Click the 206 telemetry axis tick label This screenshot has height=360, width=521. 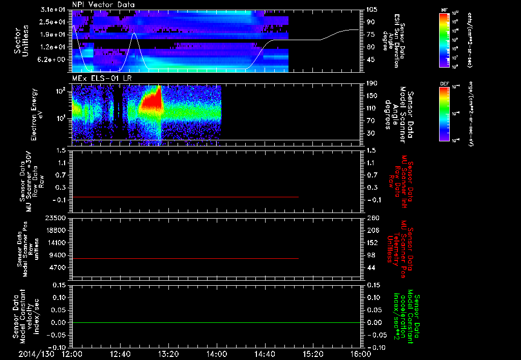(x=373, y=230)
